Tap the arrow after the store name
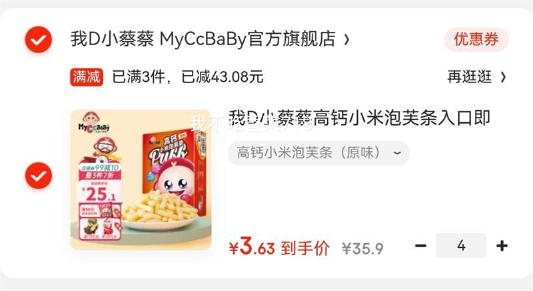 coord(346,40)
